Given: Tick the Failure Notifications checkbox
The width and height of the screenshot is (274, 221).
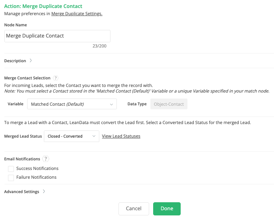Looking at the screenshot, I should click(11, 178).
